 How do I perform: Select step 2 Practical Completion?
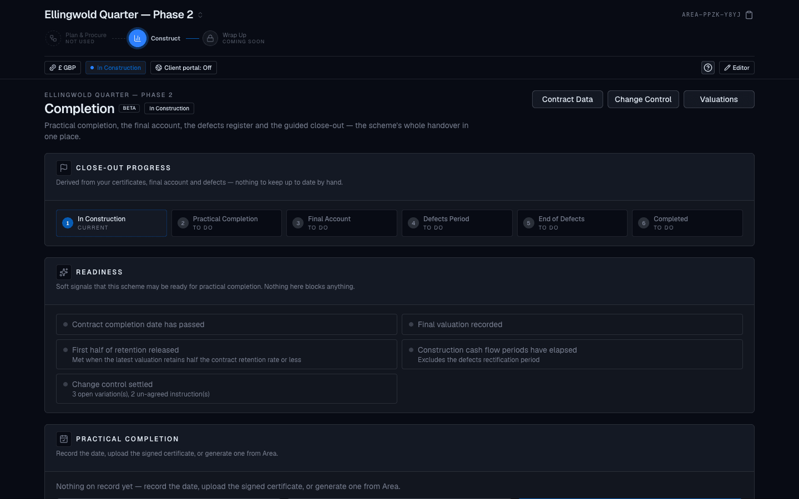[x=226, y=223]
